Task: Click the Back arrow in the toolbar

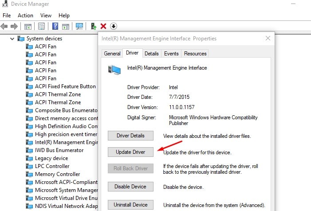Action: point(4,26)
